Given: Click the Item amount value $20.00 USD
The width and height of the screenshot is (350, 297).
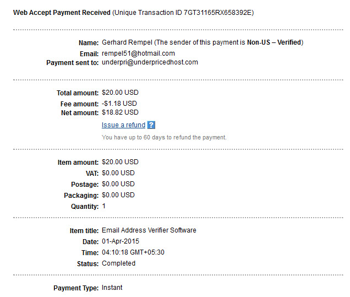Looking at the screenshot, I should click(x=120, y=162).
